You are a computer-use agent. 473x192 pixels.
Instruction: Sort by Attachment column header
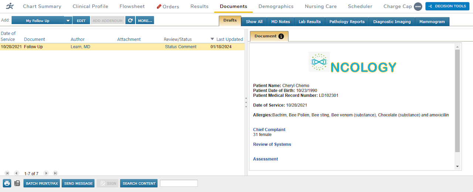(x=129, y=39)
